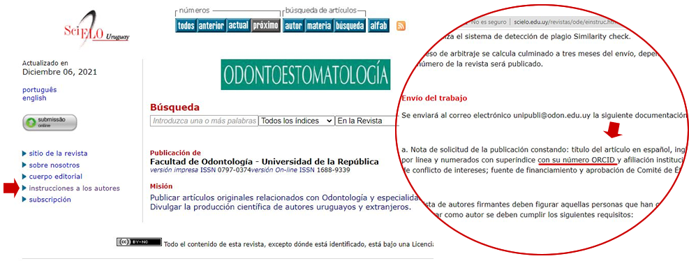Expand the 'Todos los índices' dropdown

[297, 121]
